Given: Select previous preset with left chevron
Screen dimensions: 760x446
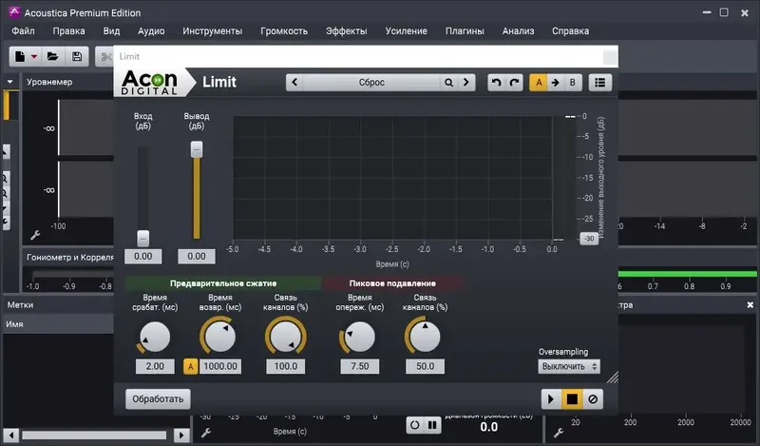Looking at the screenshot, I should tap(294, 83).
